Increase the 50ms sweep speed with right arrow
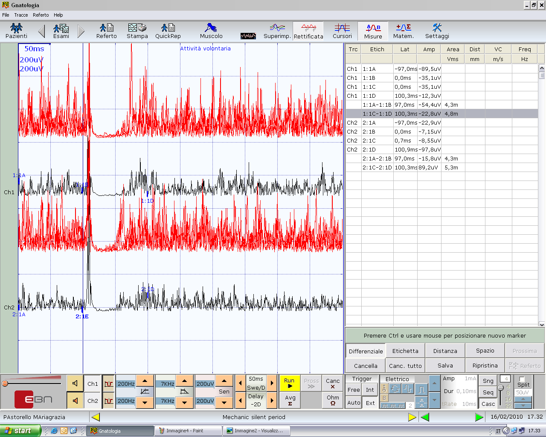The image size is (546, 437). (x=272, y=383)
